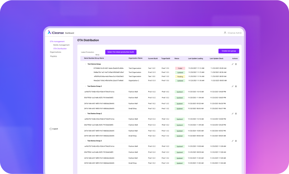Viewport: 289px width, 174px height.
Task: Click the user profile icon beside iCleanse Admin
Action: click(225, 33)
